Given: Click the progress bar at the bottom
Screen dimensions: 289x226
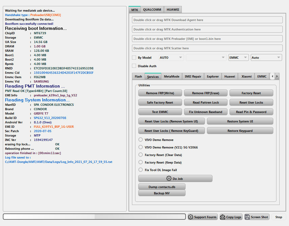Looking at the screenshot, I should point(94,217).
